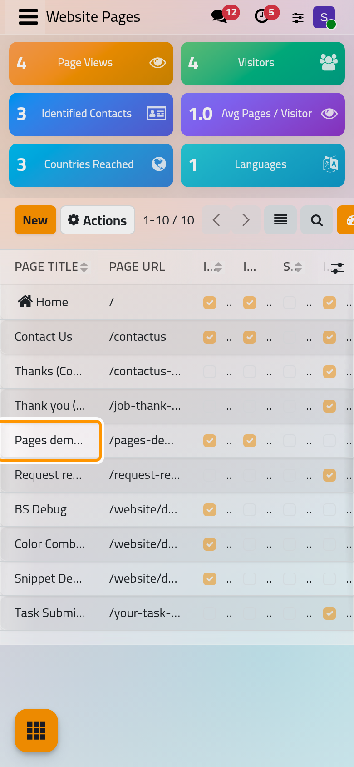Toggle last checkbox in Request re... row

pyautogui.click(x=329, y=475)
